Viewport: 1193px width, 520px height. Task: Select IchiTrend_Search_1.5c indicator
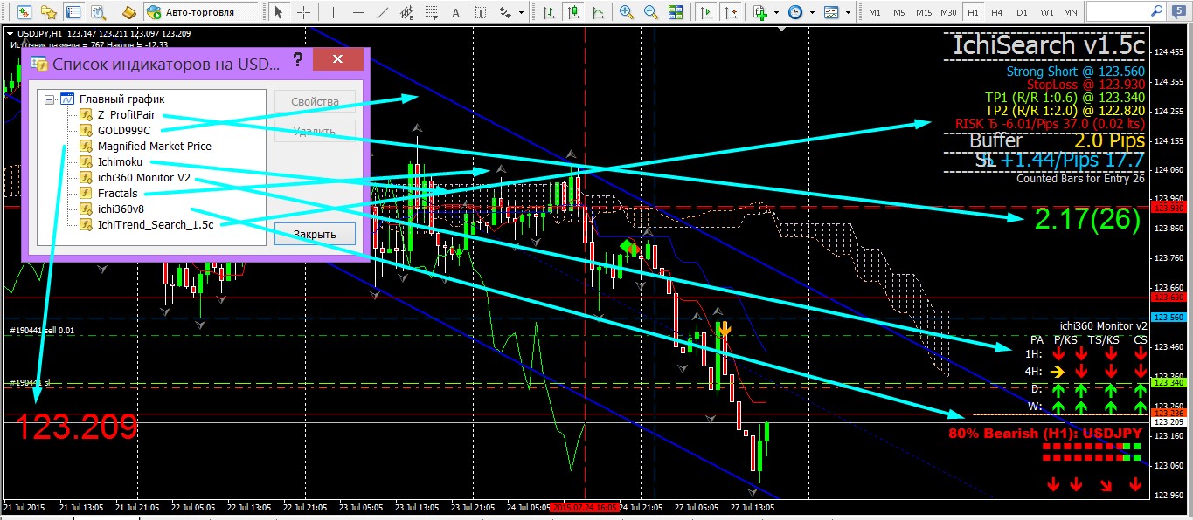tap(156, 224)
